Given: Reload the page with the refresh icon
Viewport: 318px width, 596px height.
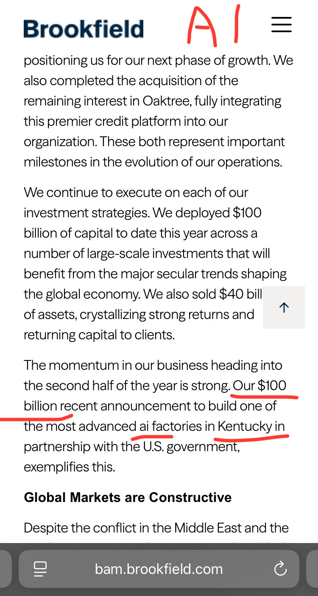Looking at the screenshot, I should click(280, 569).
